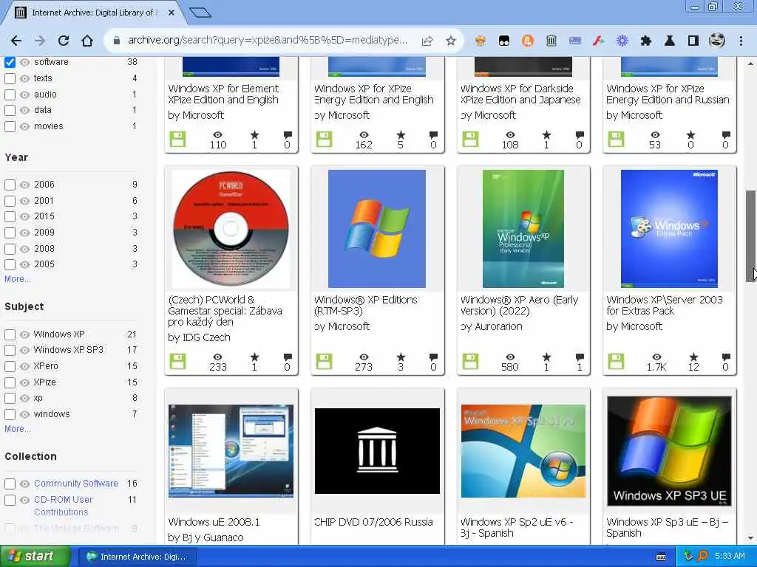Toggle the eye icon next to XPero

point(24,366)
